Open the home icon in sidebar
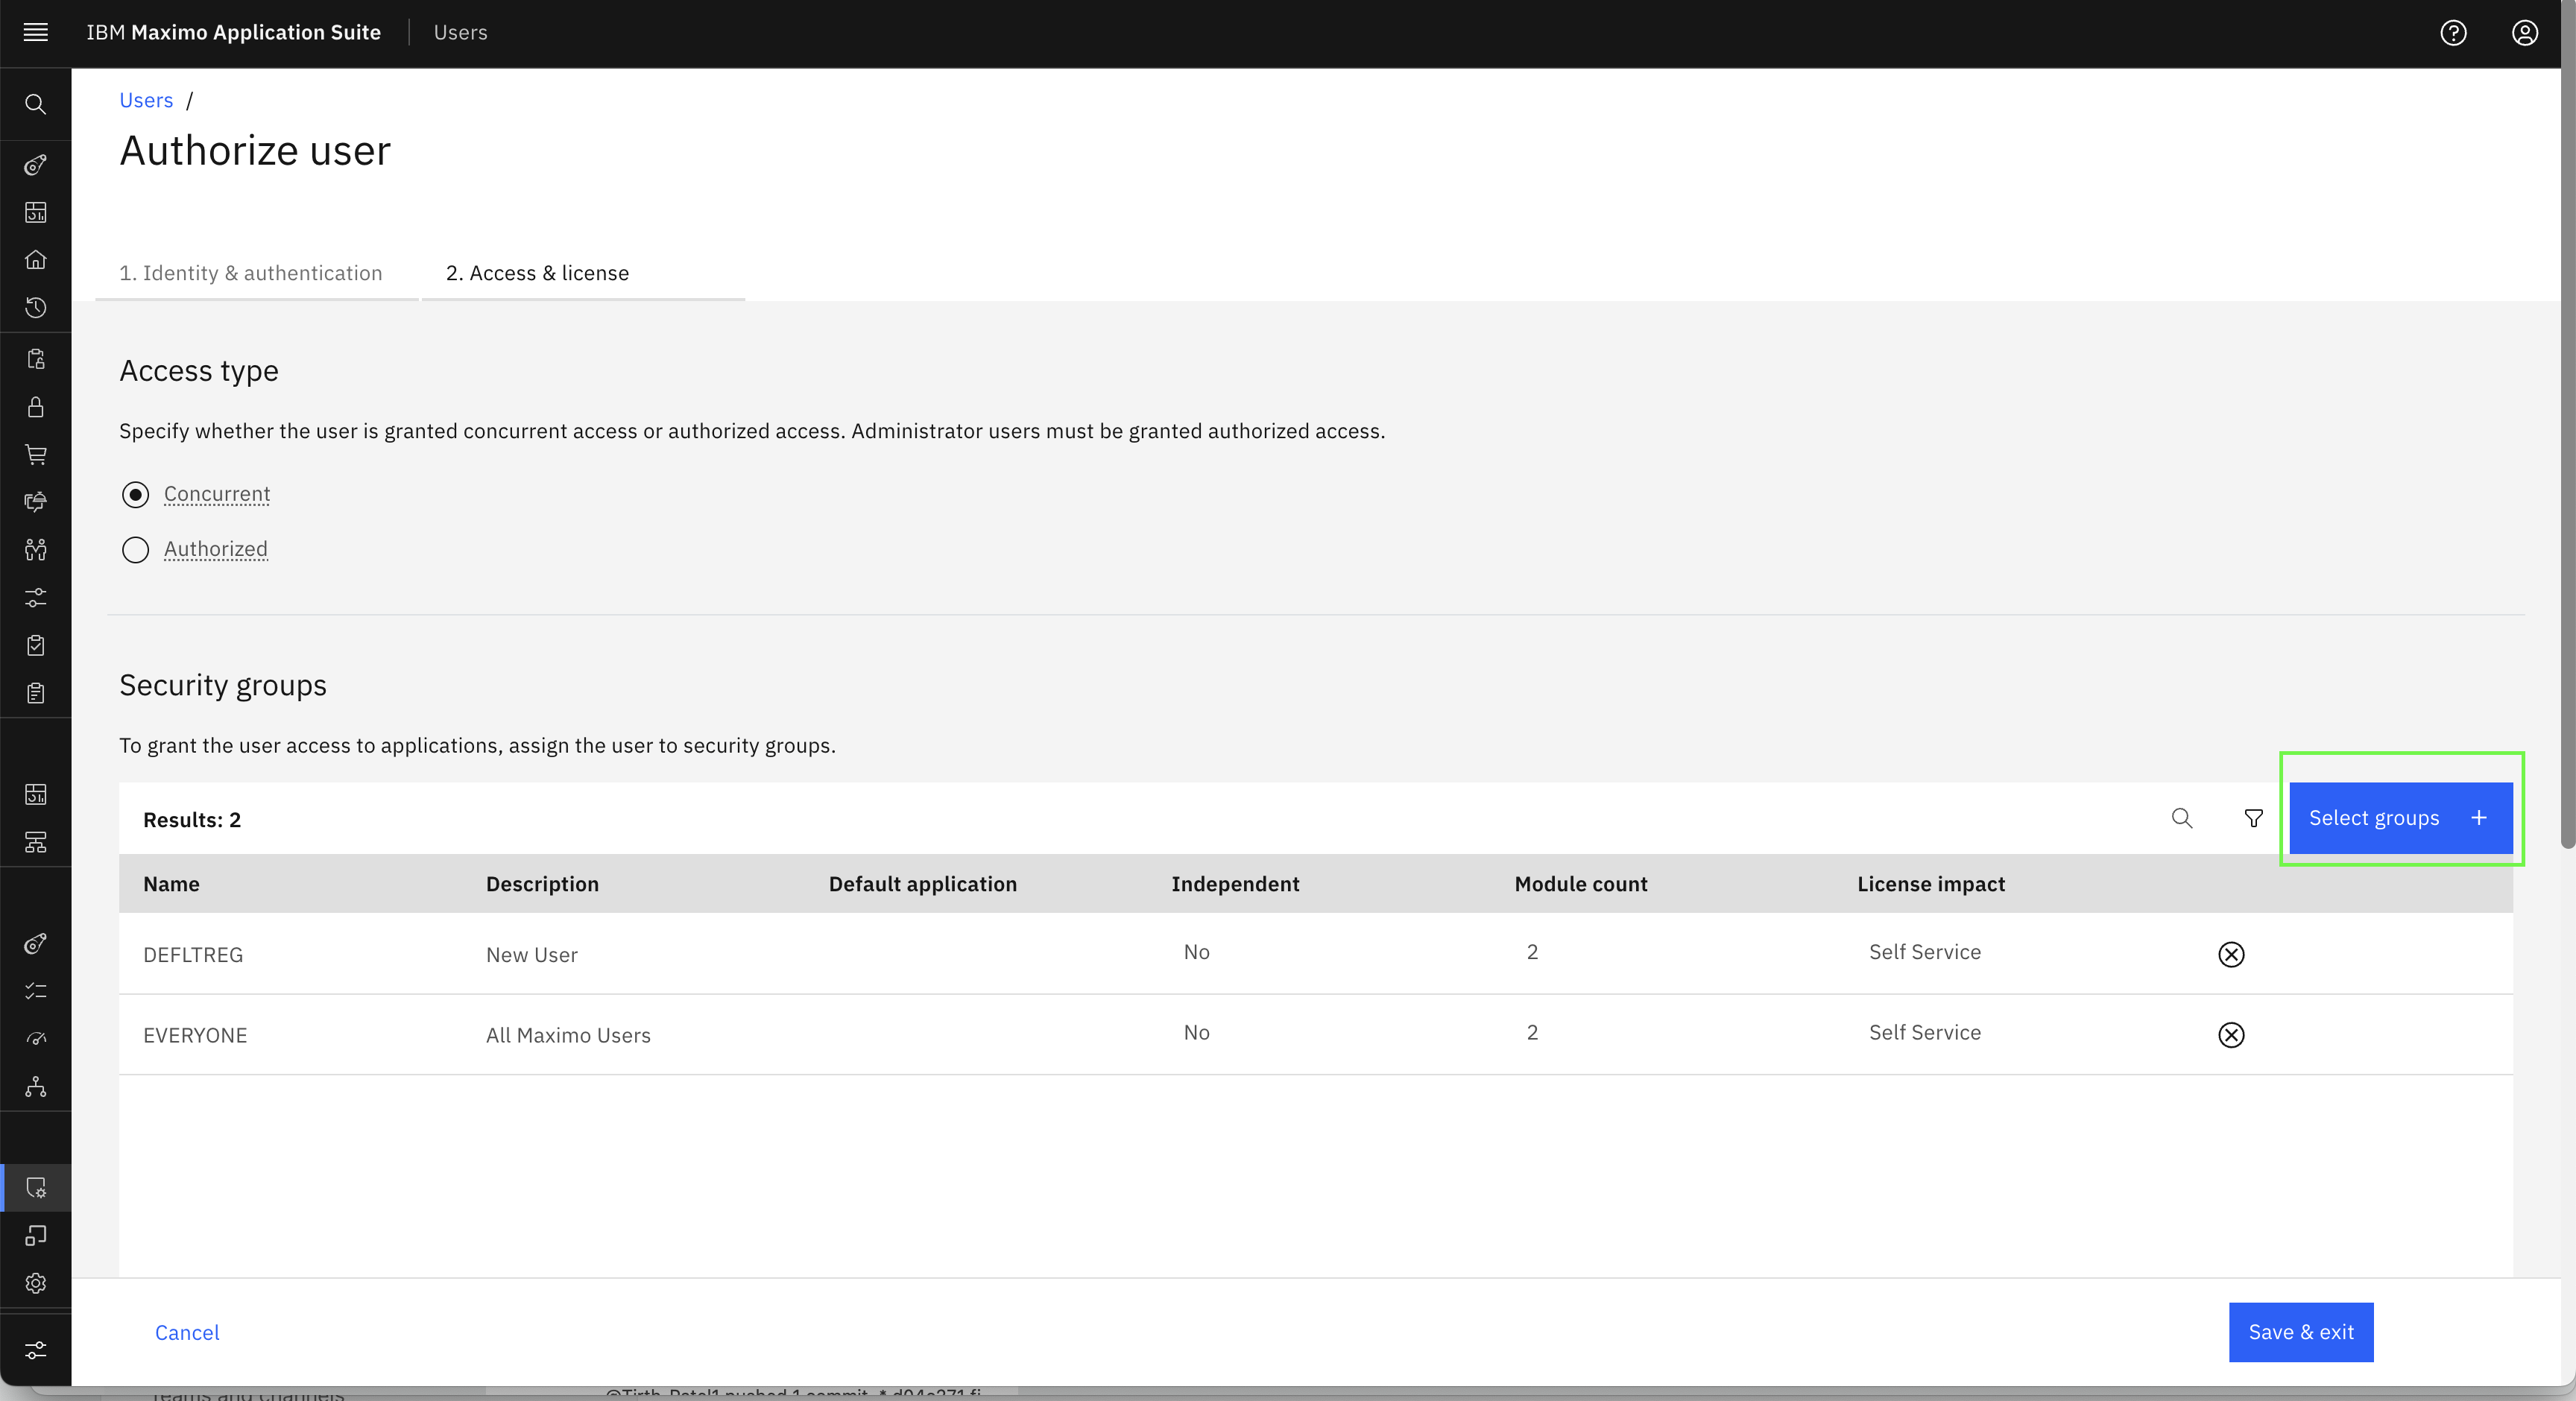The height and width of the screenshot is (1401, 2576). (x=35, y=260)
